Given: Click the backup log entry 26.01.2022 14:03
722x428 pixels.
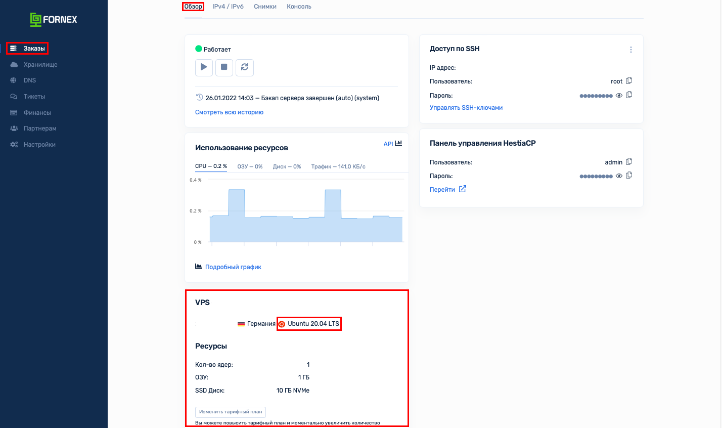Looking at the screenshot, I should [292, 98].
